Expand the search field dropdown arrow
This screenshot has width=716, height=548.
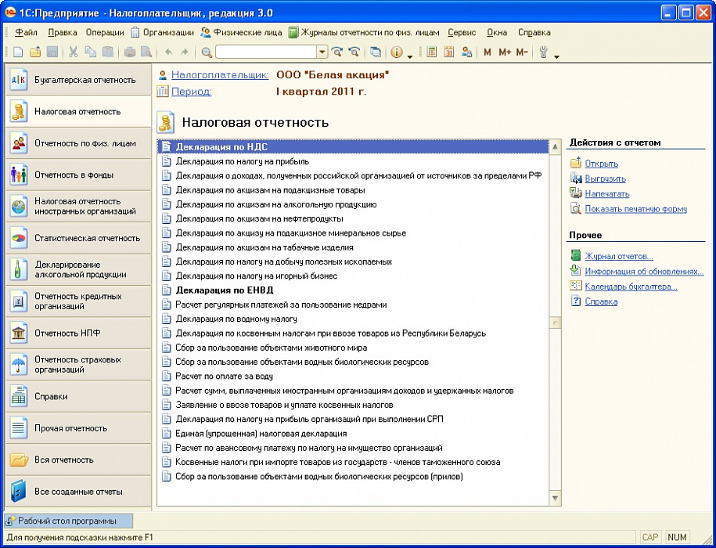323,52
